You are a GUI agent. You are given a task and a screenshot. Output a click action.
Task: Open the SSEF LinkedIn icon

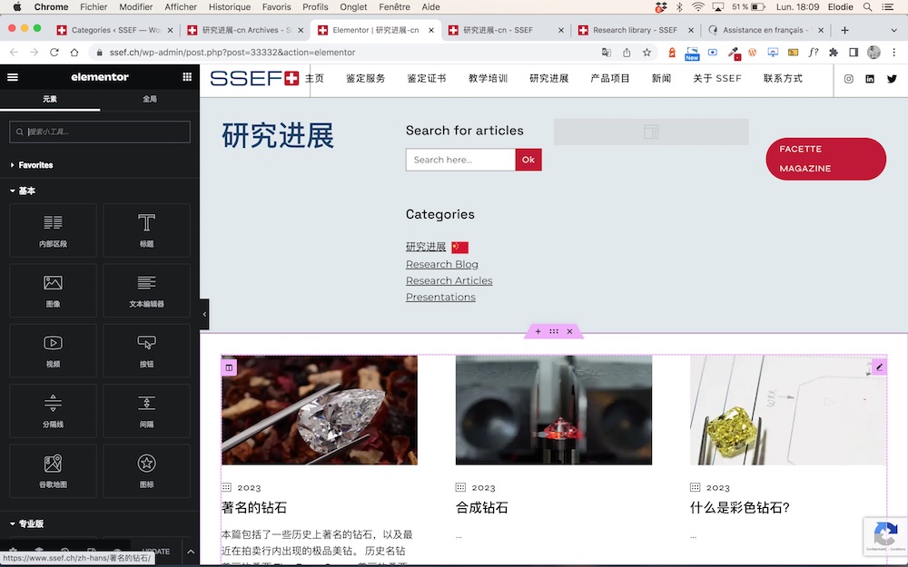coord(870,79)
